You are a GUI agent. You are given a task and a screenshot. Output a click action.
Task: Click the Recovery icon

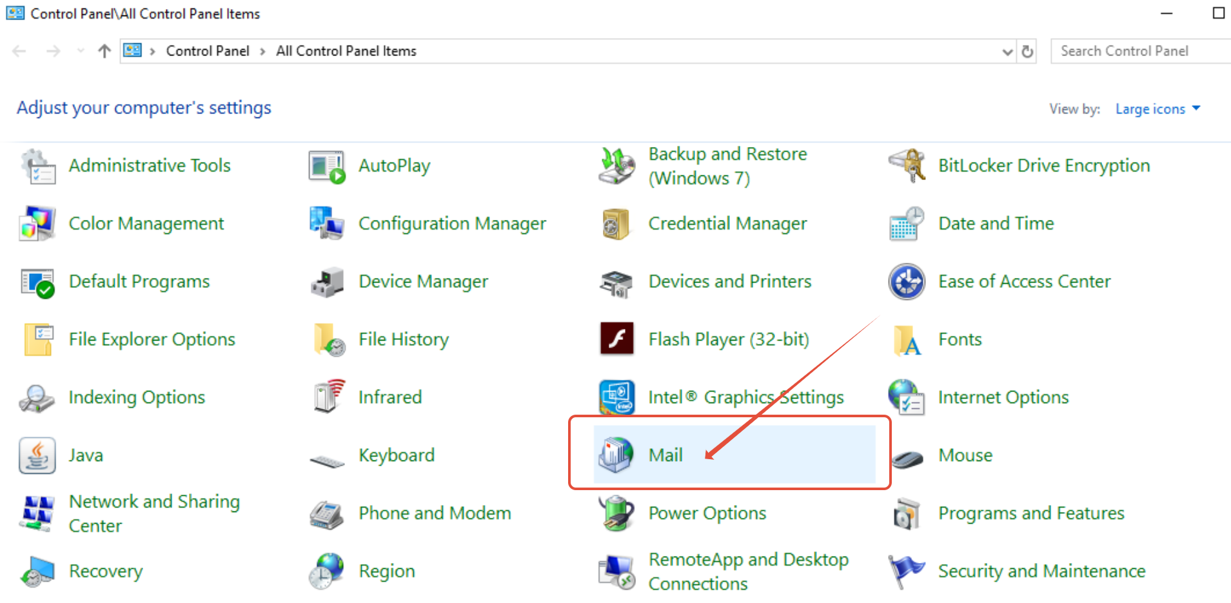pyautogui.click(x=37, y=572)
